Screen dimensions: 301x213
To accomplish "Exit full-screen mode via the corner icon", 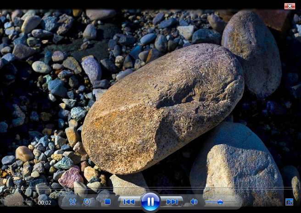I will [x=289, y=202].
